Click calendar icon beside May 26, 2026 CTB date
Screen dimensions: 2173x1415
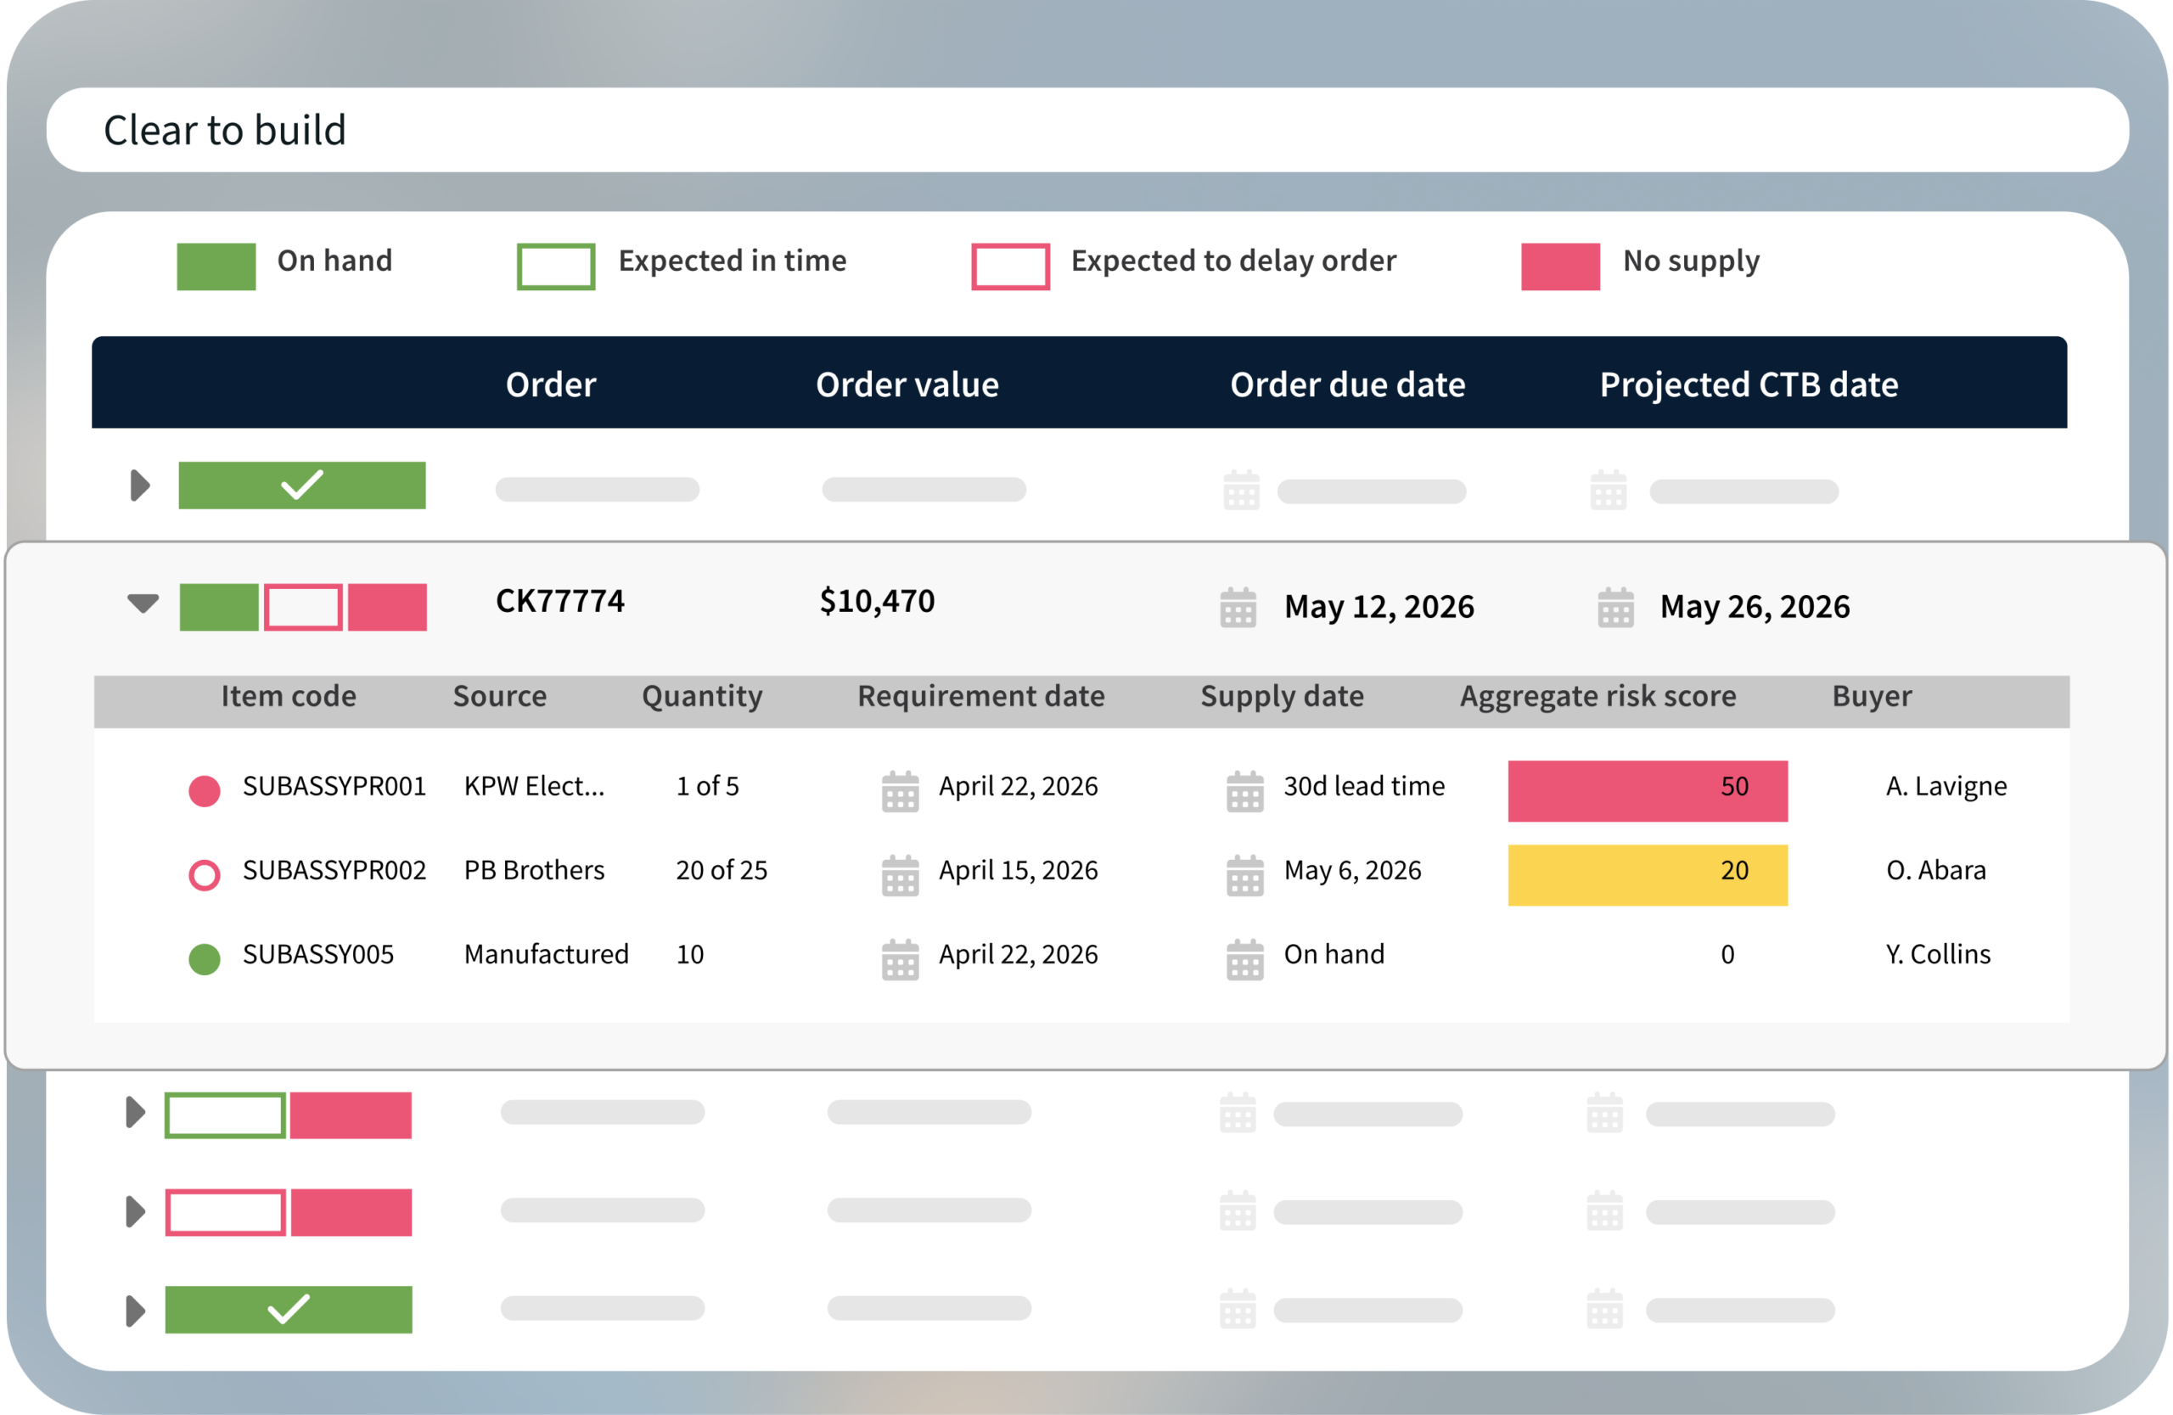click(1615, 607)
